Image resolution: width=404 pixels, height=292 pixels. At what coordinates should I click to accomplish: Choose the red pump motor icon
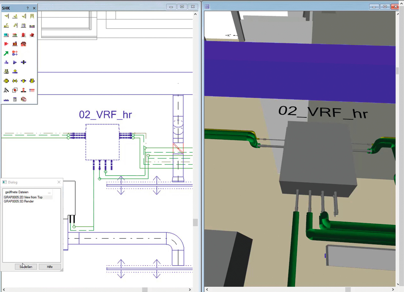[x=32, y=35]
